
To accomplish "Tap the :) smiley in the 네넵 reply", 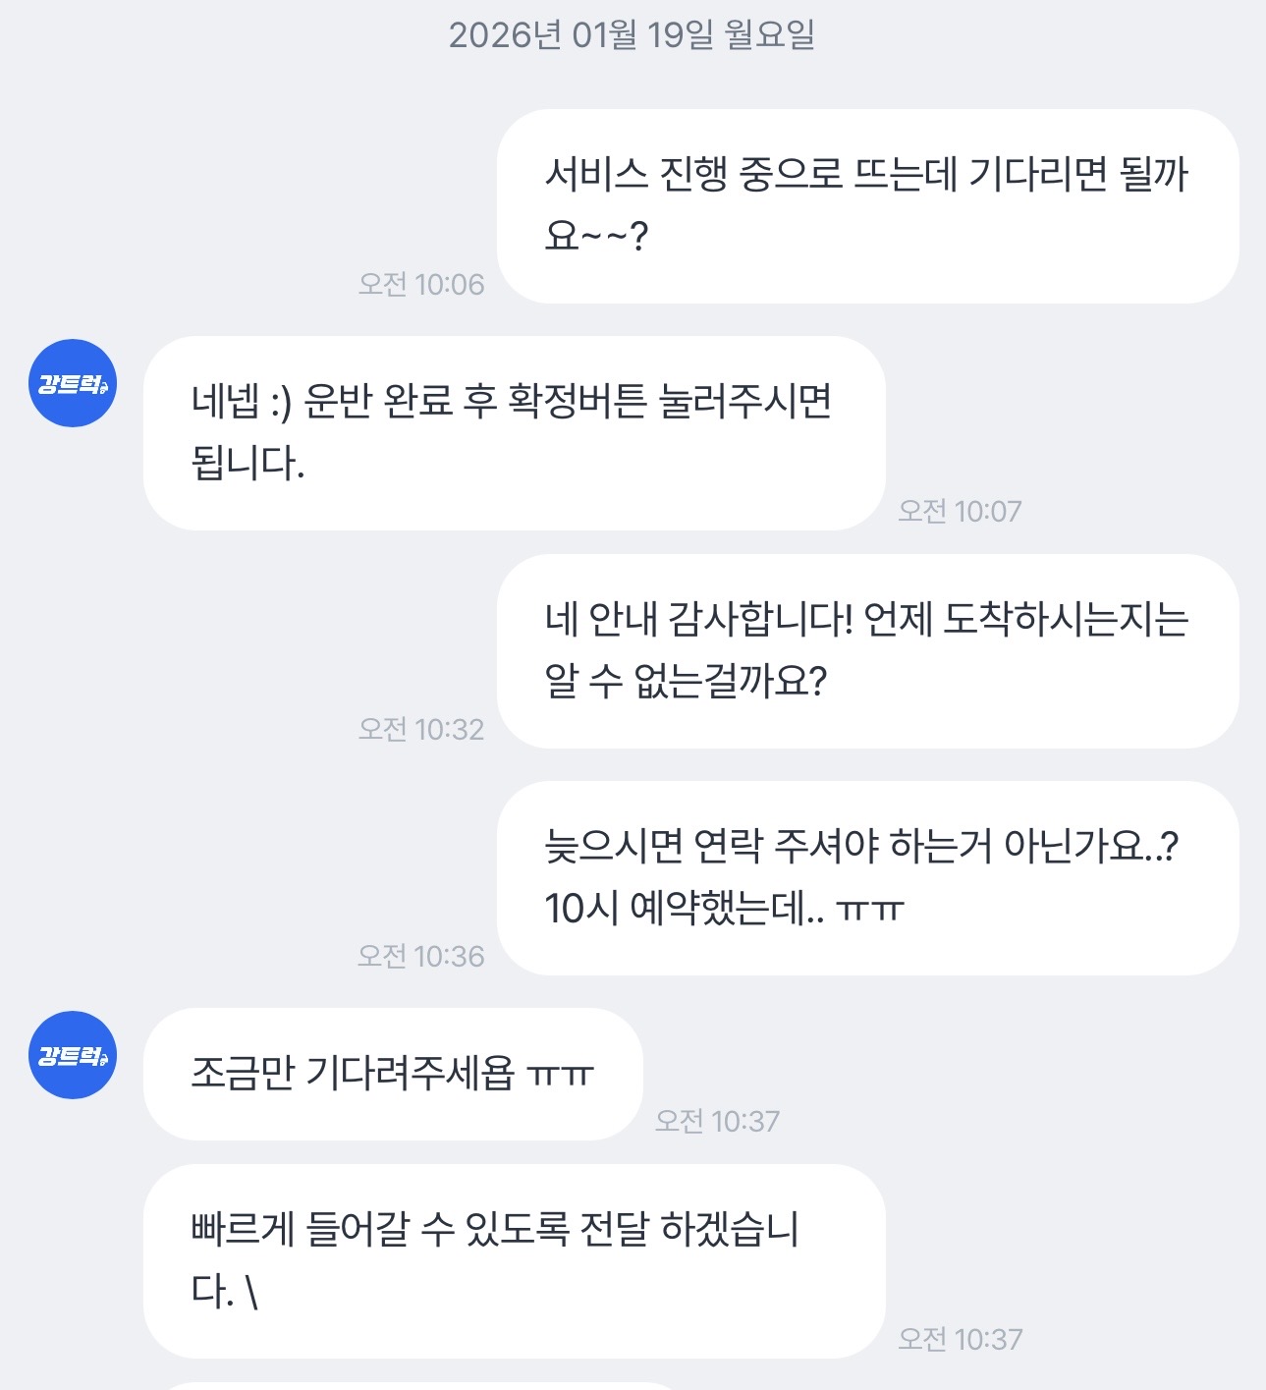I will (281, 403).
